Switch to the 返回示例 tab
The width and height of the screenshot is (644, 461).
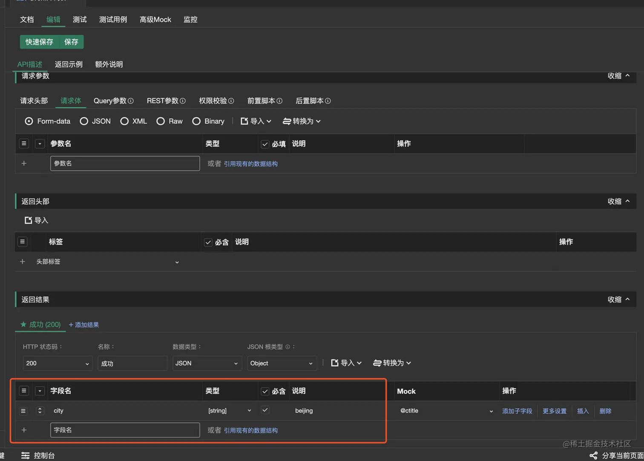69,64
